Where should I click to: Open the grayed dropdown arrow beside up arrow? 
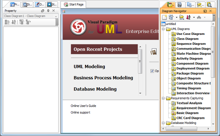205,17
